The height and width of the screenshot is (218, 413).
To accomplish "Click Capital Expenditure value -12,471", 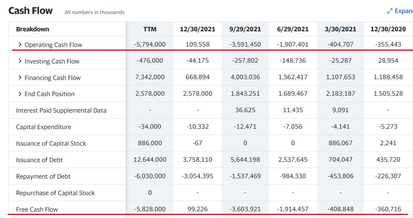I will tap(245, 127).
